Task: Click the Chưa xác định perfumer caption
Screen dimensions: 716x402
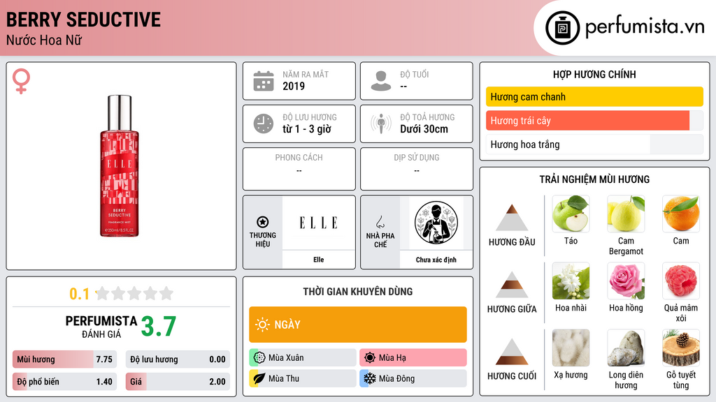Action: (x=436, y=260)
